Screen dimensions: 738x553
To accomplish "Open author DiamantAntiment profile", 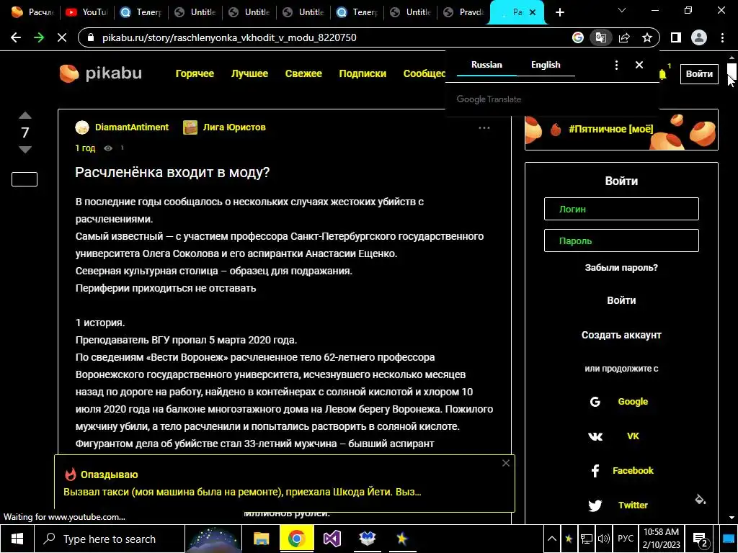I will click(132, 127).
